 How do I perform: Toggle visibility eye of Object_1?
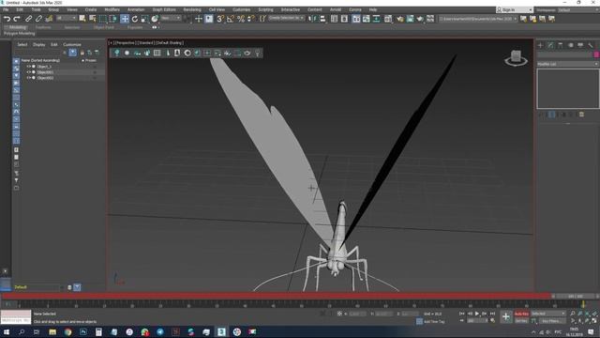click(x=28, y=67)
